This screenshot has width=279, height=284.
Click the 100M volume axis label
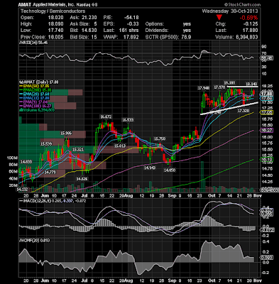pos(13,158)
